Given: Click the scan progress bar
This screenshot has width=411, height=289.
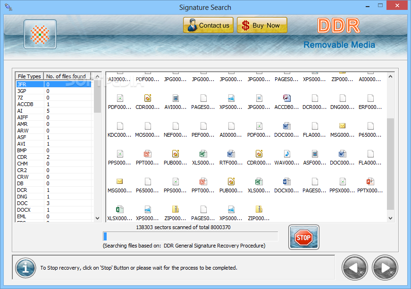Looking at the screenshot, I should [191, 236].
